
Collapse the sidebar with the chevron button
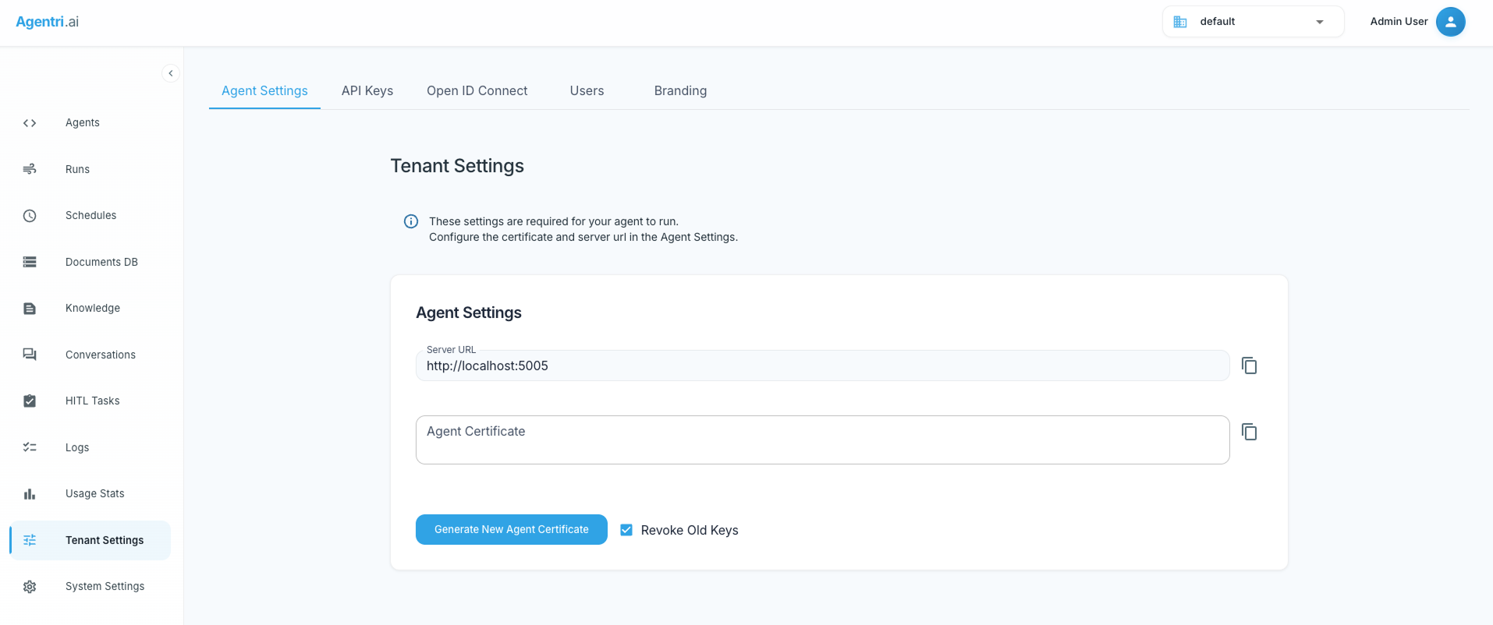pos(171,73)
